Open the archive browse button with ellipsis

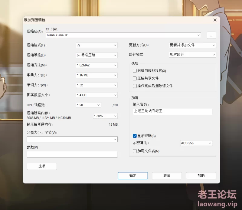pyautogui.click(x=211, y=35)
